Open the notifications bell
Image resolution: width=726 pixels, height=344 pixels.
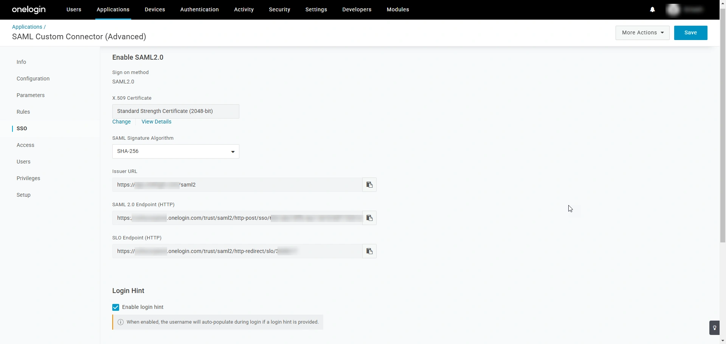(652, 10)
